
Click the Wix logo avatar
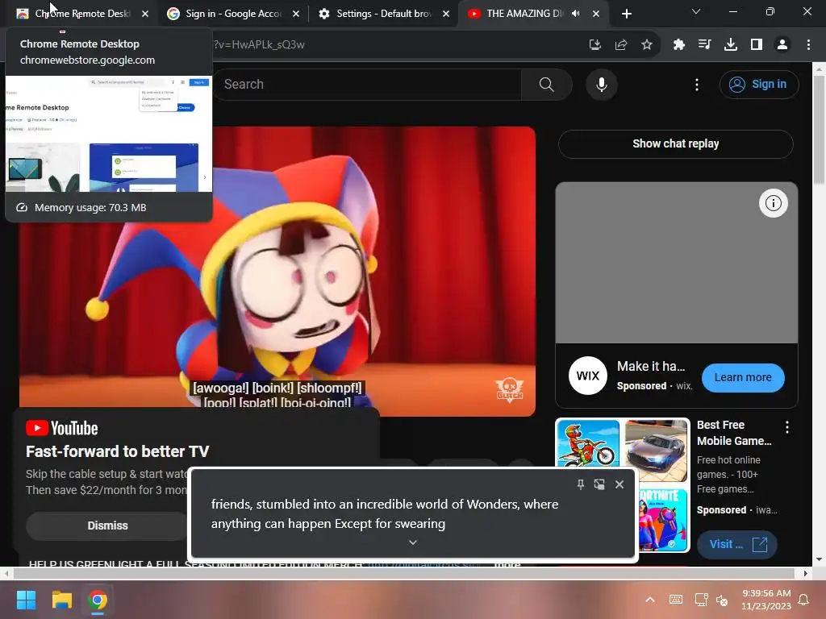point(587,376)
